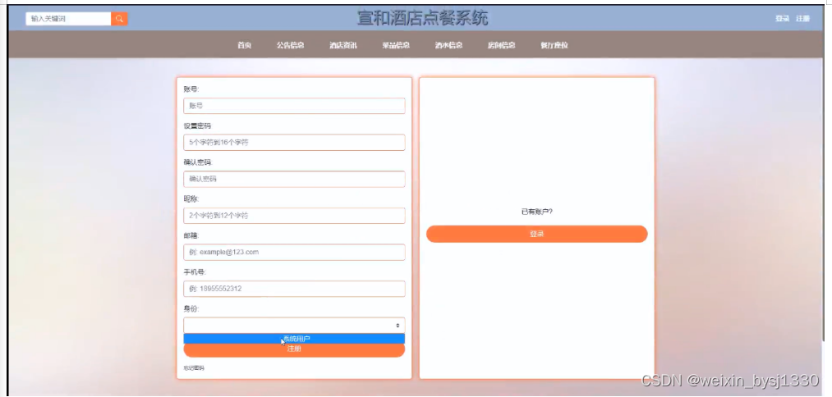Screen dimensions: 832x397
Task: Open the 忘记密码 link below the form
Action: click(x=194, y=367)
